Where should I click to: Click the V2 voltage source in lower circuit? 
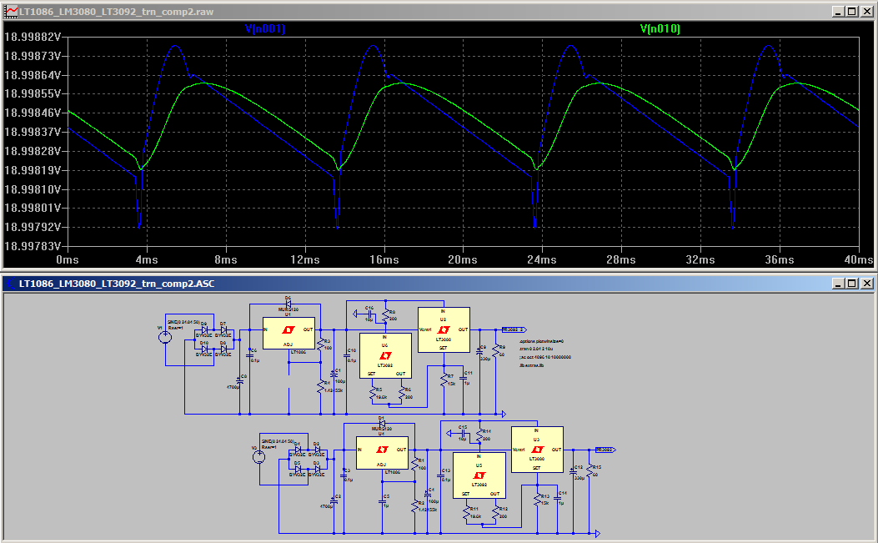tap(258, 457)
